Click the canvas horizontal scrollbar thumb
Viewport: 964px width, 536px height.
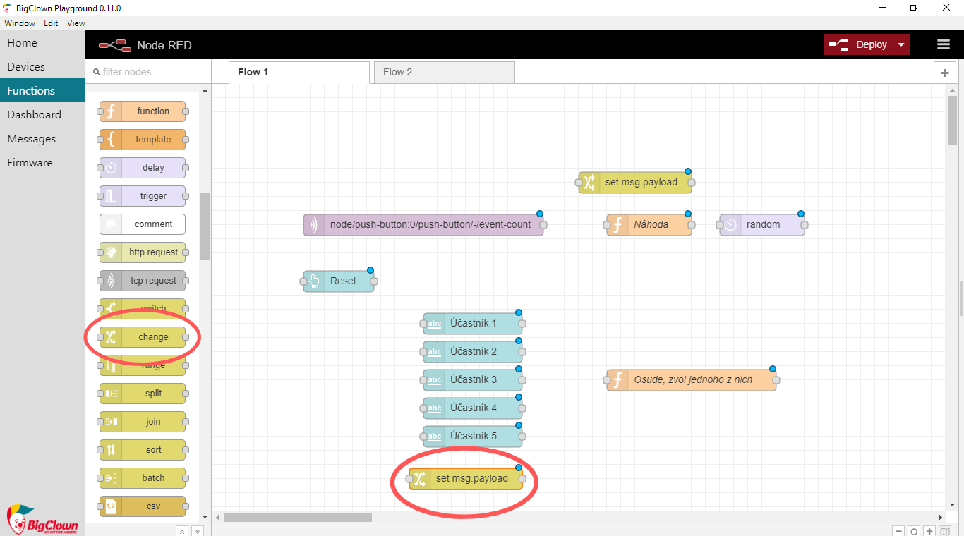pyautogui.click(x=298, y=517)
